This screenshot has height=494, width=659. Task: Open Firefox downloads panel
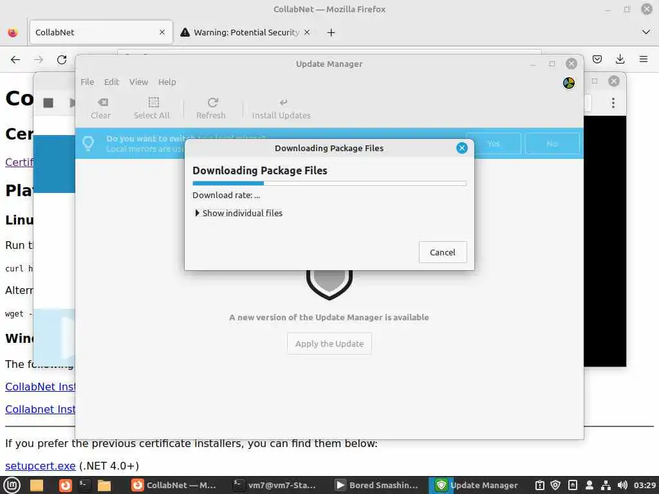[x=620, y=59]
